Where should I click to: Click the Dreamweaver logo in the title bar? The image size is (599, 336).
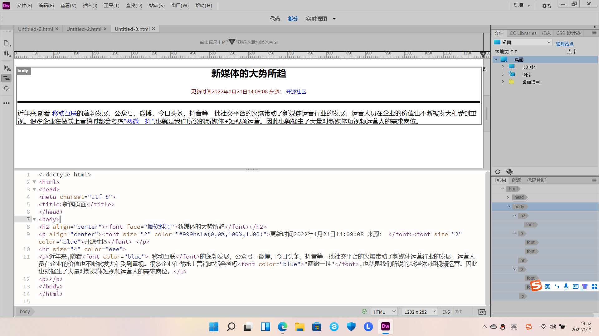click(x=6, y=6)
